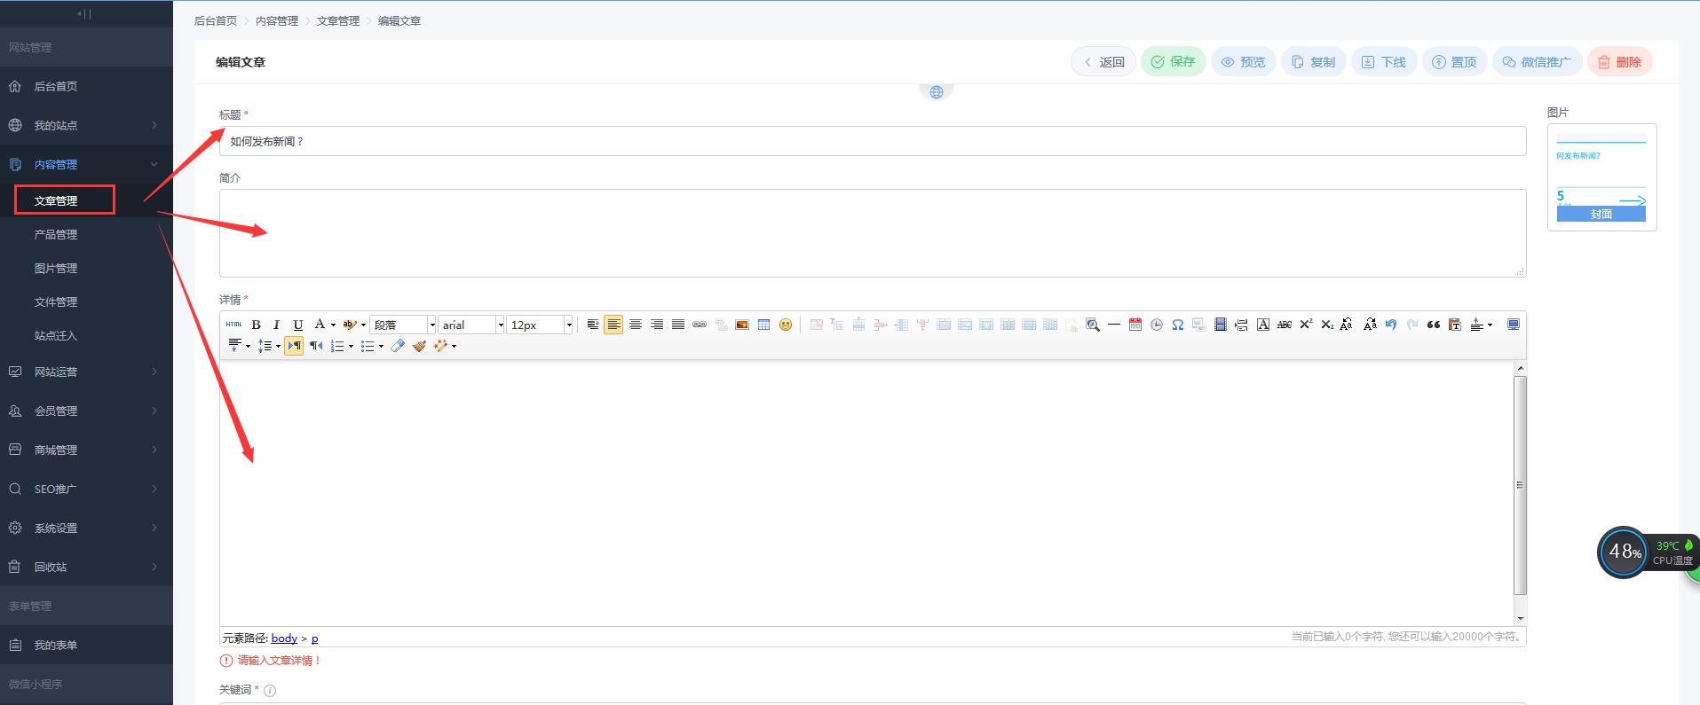Click the paste as plain text icon
The width and height of the screenshot is (1700, 705).
tap(1455, 325)
